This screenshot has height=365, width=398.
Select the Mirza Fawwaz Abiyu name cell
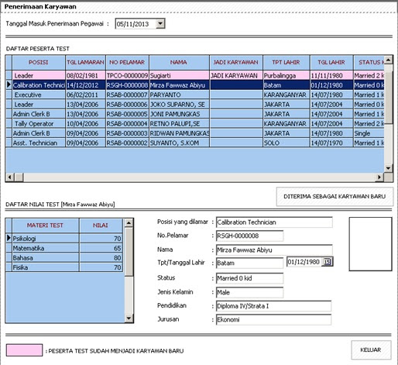coord(179,85)
